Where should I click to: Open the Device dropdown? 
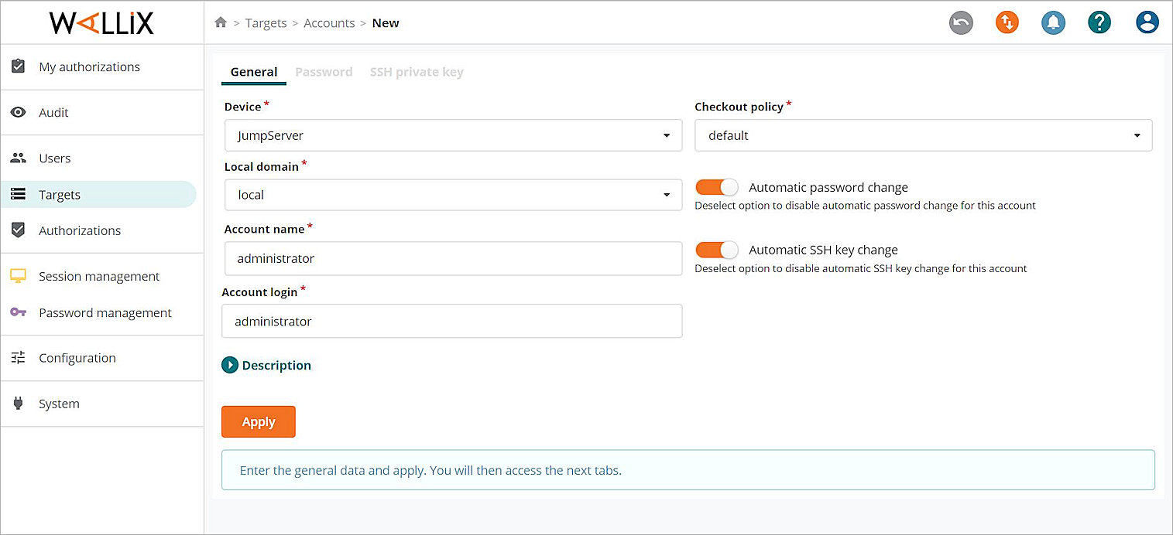coord(667,135)
